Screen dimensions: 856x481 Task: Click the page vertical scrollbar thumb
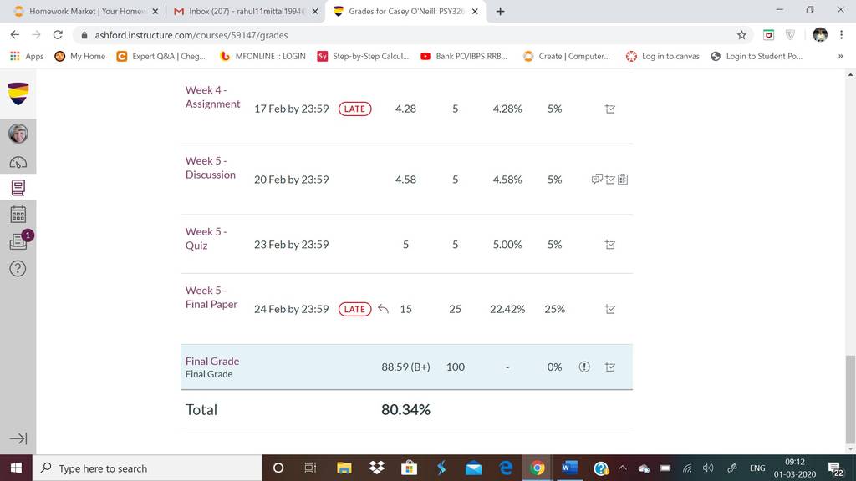pyautogui.click(x=850, y=399)
